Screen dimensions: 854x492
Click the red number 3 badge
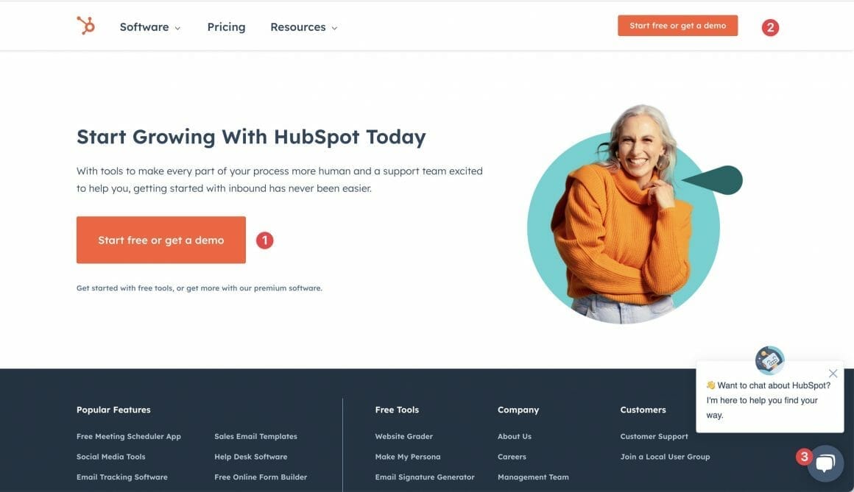point(804,457)
